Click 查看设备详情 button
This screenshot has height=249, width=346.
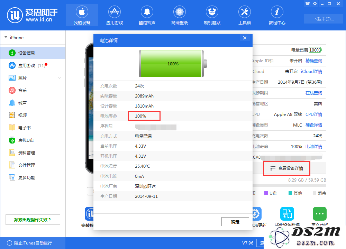[x=286, y=168]
